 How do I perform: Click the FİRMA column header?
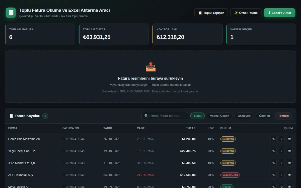click(x=13, y=128)
